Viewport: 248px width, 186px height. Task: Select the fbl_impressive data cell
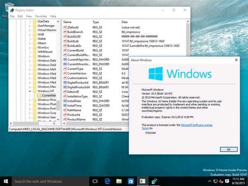131,32
